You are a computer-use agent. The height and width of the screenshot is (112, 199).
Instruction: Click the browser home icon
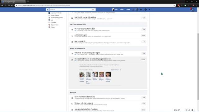pos(12,6)
